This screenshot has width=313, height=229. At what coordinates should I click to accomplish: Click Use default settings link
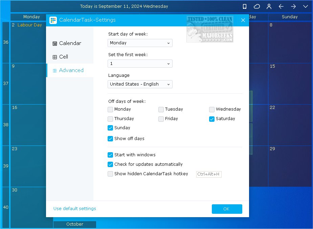[x=75, y=209]
